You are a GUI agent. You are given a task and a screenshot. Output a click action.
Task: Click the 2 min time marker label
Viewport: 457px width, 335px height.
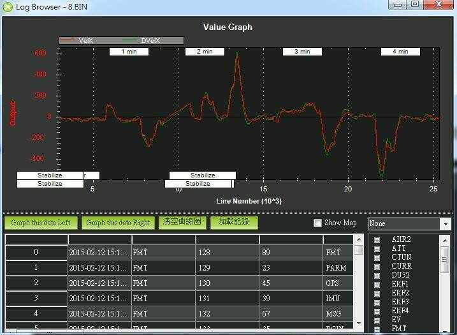(x=205, y=52)
